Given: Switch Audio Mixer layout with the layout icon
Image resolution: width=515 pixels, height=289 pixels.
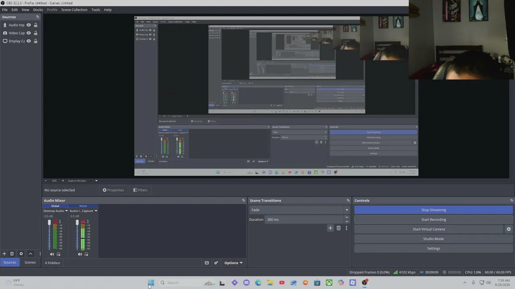Looking at the screenshot, I should tap(207, 263).
